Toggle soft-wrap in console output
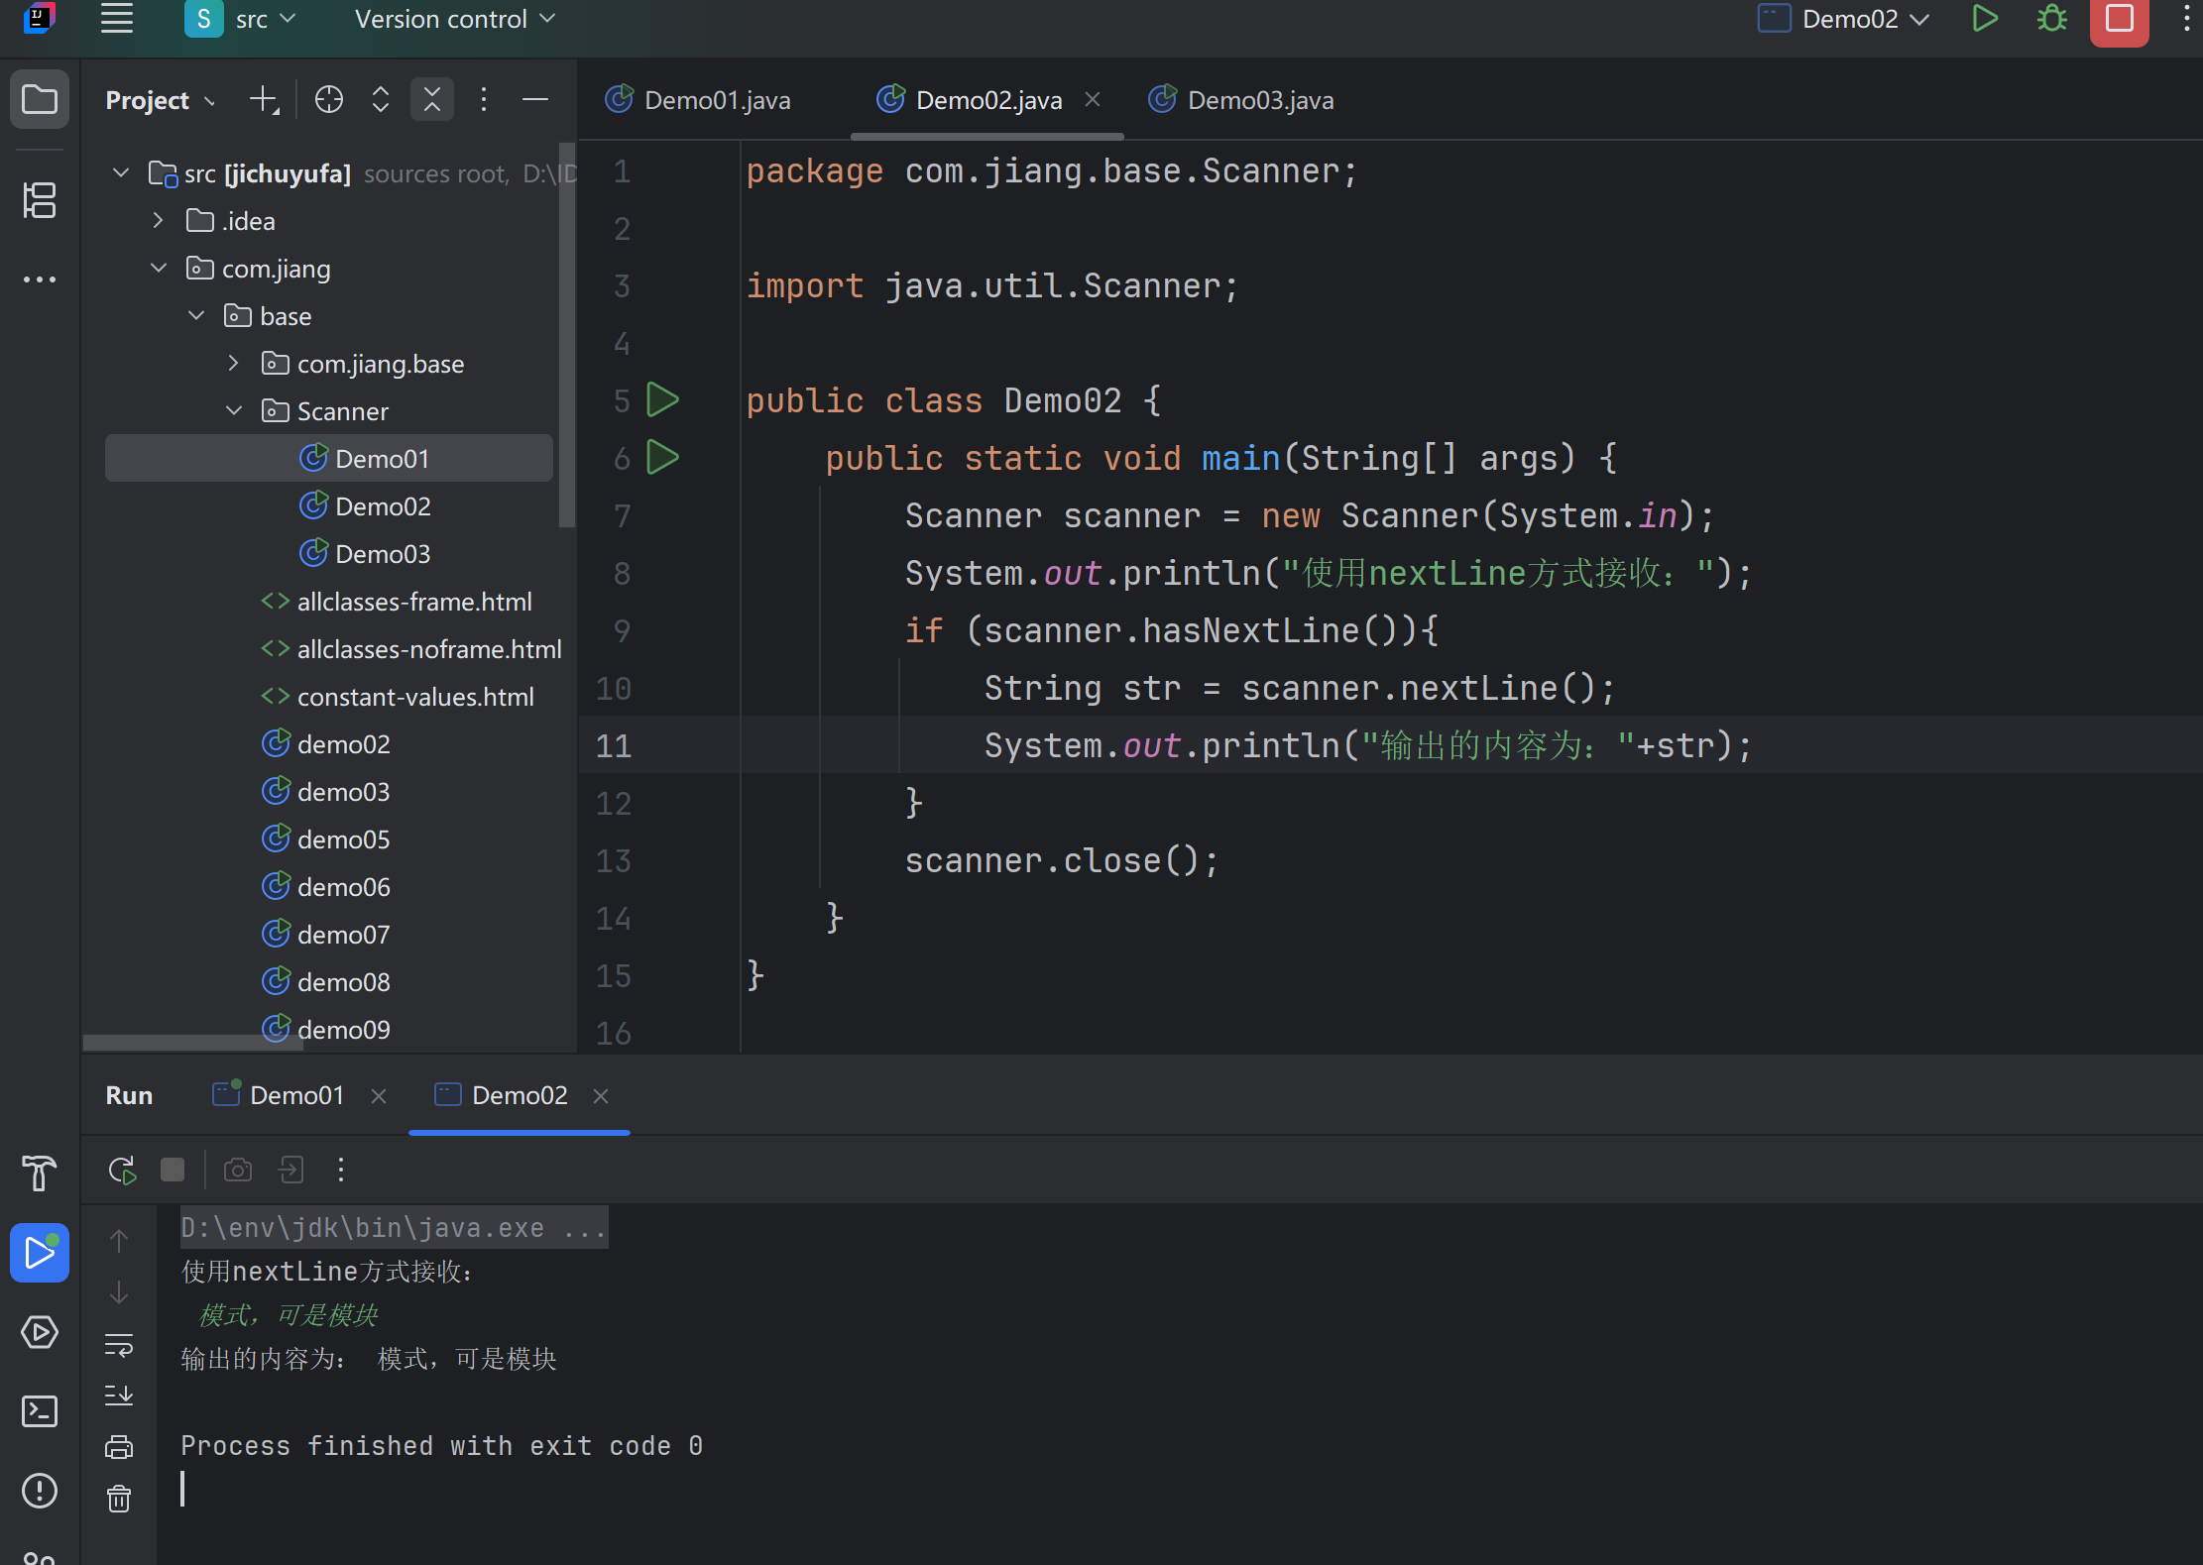Screen dimensions: 2203x1565 click(x=119, y=1345)
